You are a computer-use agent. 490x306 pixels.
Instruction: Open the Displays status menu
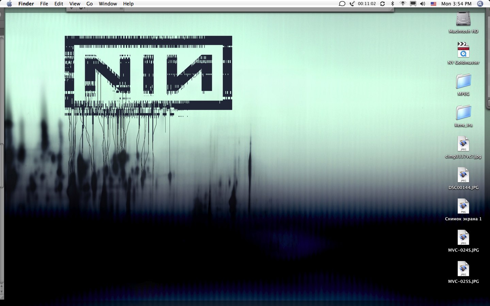[413, 4]
